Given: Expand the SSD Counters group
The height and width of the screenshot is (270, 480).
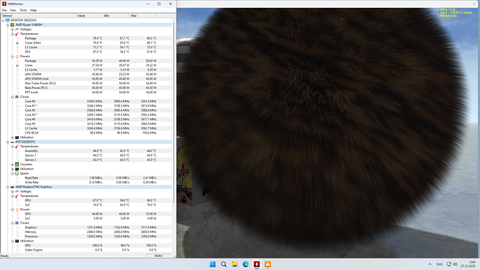Looking at the screenshot, I should (x=13, y=165).
